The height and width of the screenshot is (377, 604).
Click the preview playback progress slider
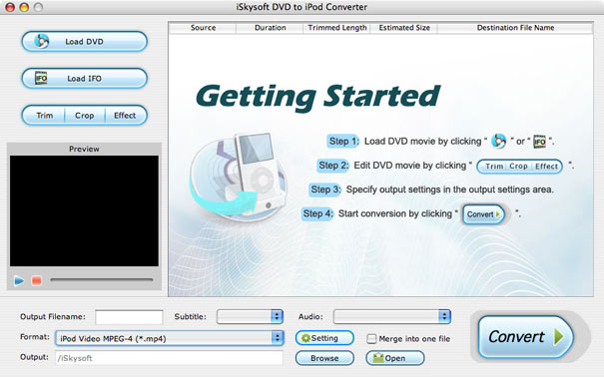102,280
